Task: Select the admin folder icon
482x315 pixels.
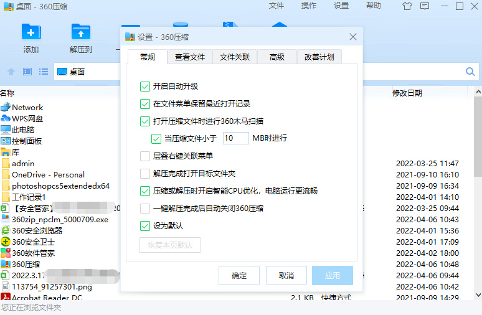Action: [6, 164]
